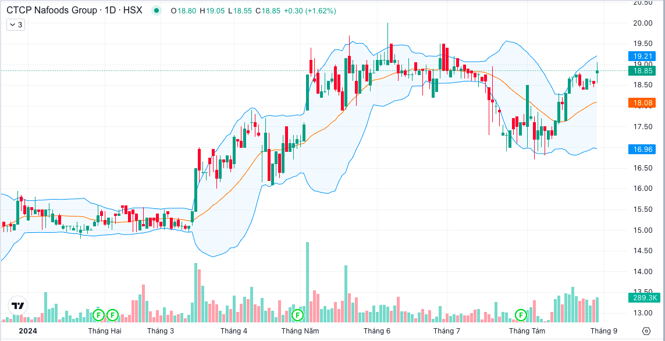Select the orange moving average label 18.08
This screenshot has height=341, width=665.
pyautogui.click(x=642, y=102)
